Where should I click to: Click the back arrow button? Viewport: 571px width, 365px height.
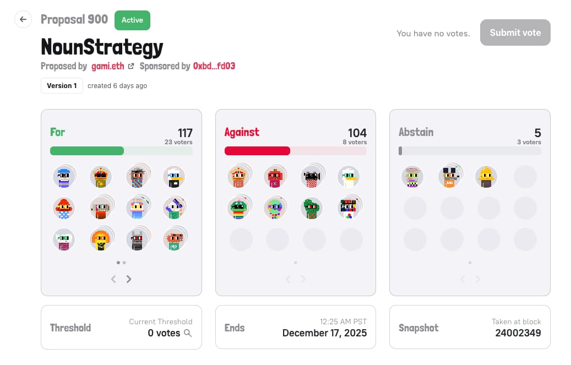(23, 20)
